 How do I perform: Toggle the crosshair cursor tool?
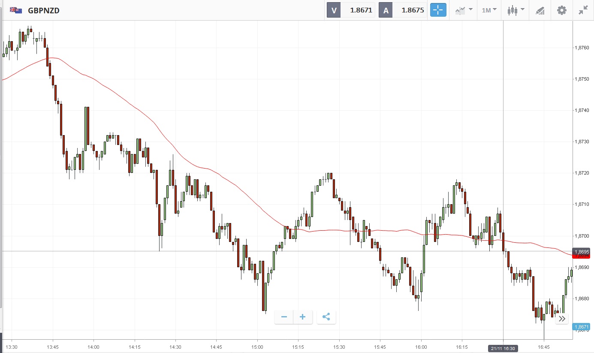point(438,10)
